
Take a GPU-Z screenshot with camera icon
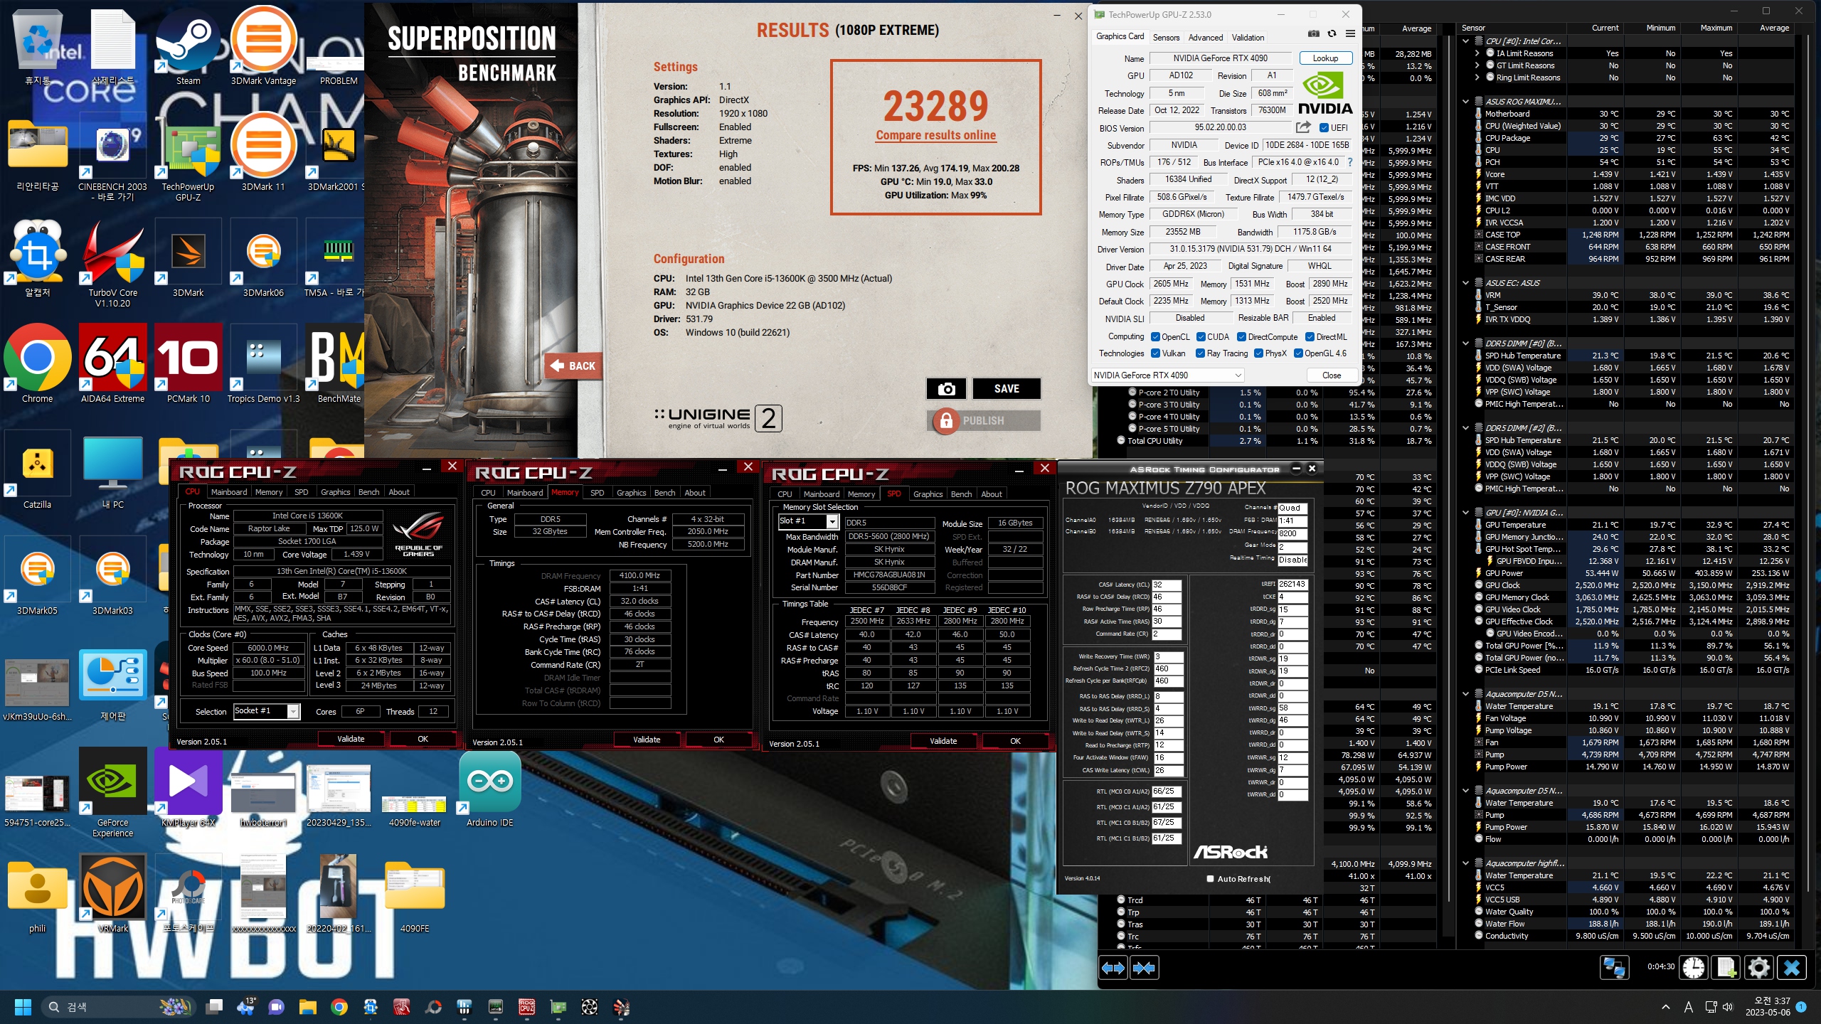pyautogui.click(x=1313, y=34)
